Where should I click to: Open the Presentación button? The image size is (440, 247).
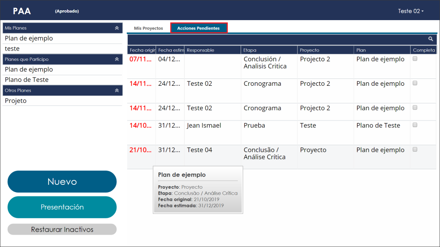[62, 207]
